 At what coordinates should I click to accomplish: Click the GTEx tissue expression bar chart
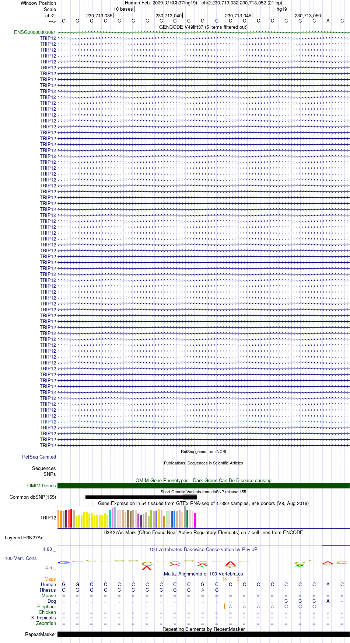127,517
